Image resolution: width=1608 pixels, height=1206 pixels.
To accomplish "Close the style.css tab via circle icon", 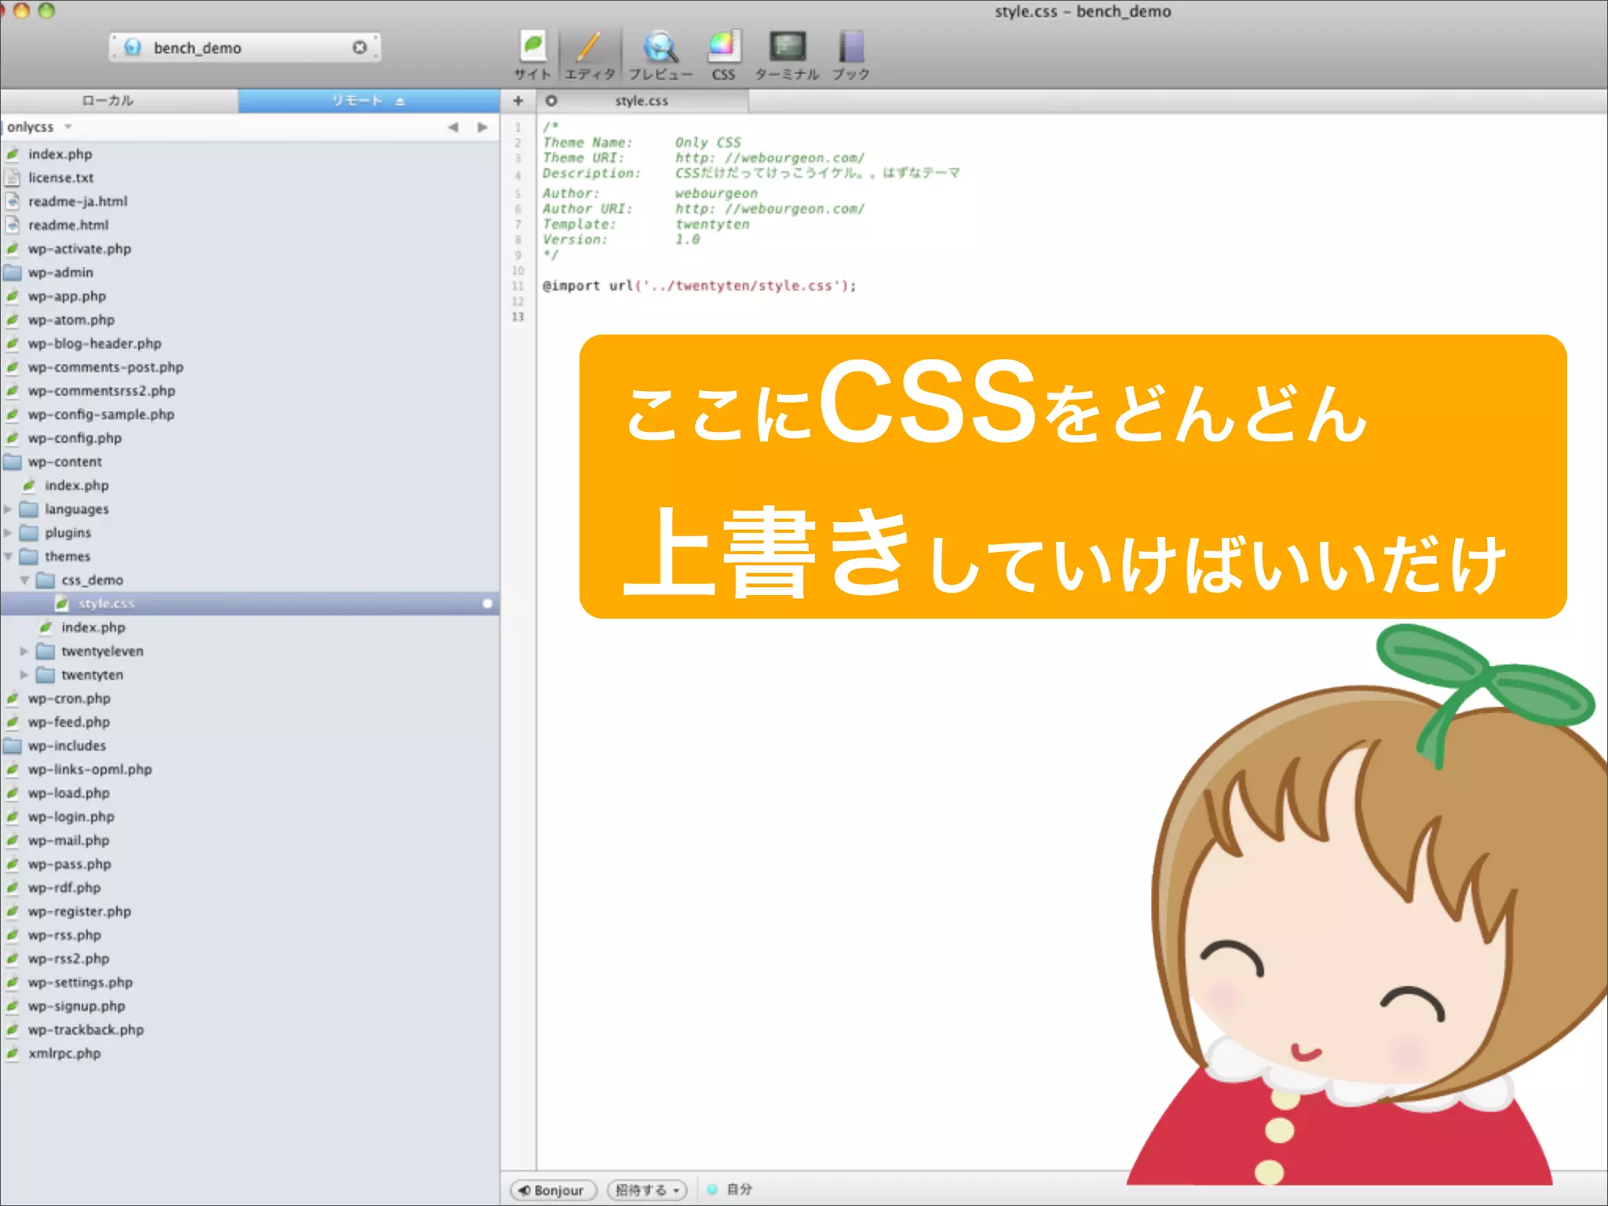I will click(x=551, y=100).
